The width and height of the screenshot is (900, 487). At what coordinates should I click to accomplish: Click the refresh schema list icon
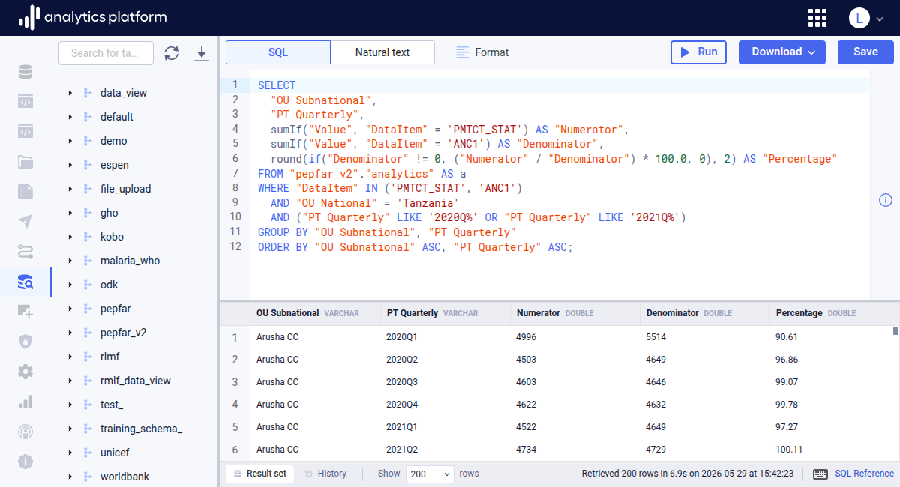click(x=172, y=53)
